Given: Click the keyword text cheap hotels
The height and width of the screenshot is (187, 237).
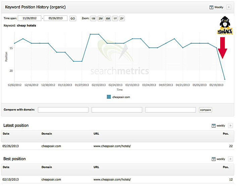Looking at the screenshot, I should coord(27,26).
